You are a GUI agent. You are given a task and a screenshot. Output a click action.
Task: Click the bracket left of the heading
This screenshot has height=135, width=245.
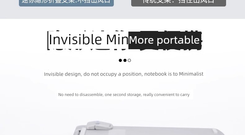tap(48, 41)
